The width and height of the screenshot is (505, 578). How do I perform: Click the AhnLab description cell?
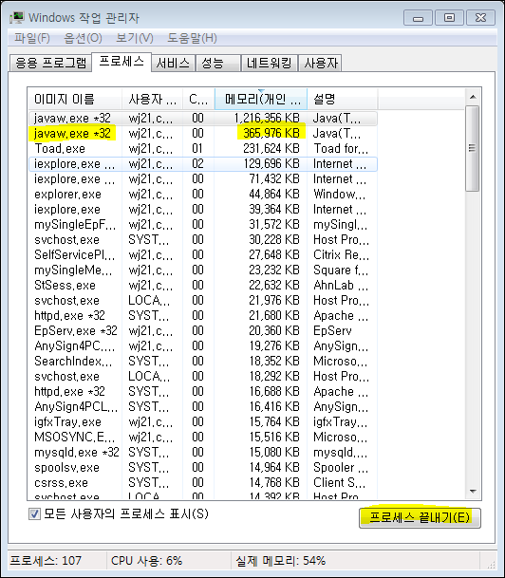point(341,285)
